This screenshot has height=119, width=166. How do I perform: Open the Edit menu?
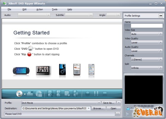(24, 9)
